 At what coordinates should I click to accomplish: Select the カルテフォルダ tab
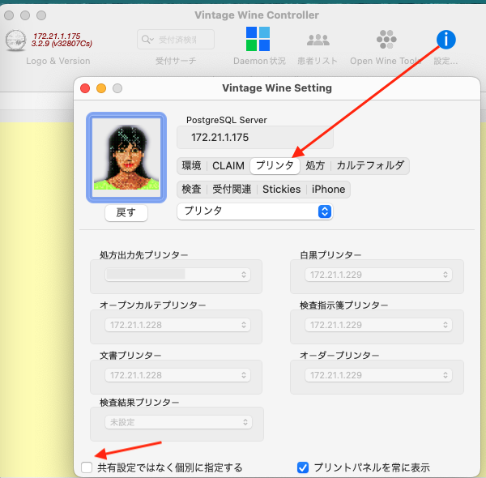pyautogui.click(x=370, y=166)
